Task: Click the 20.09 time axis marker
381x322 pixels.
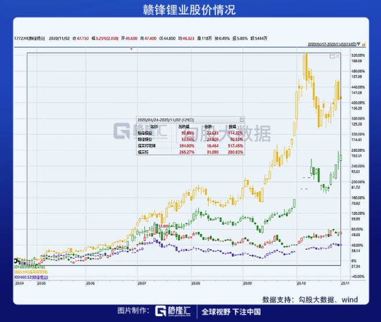Action: click(247, 283)
